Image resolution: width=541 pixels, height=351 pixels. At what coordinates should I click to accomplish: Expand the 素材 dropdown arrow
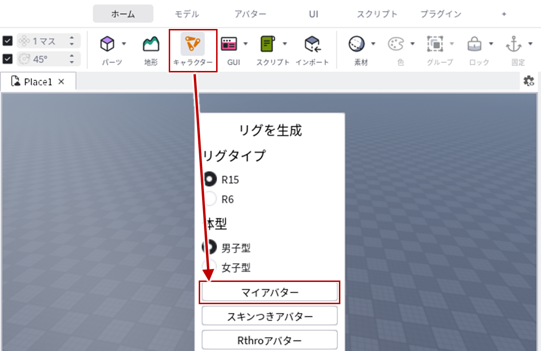tap(373, 44)
